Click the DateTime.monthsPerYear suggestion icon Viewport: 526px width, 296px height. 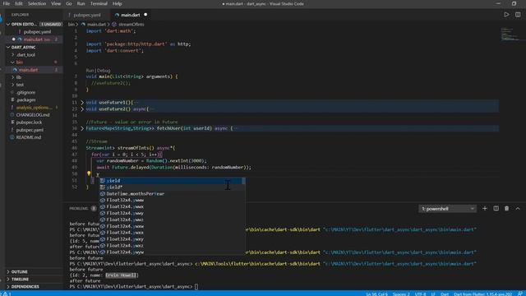click(103, 194)
